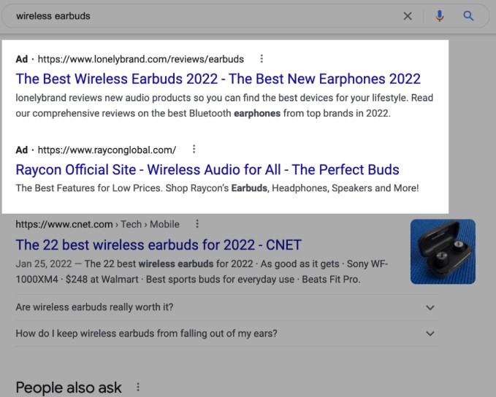The height and width of the screenshot is (397, 496).
Task: Start voice search with microphone icon
Action: point(439,16)
